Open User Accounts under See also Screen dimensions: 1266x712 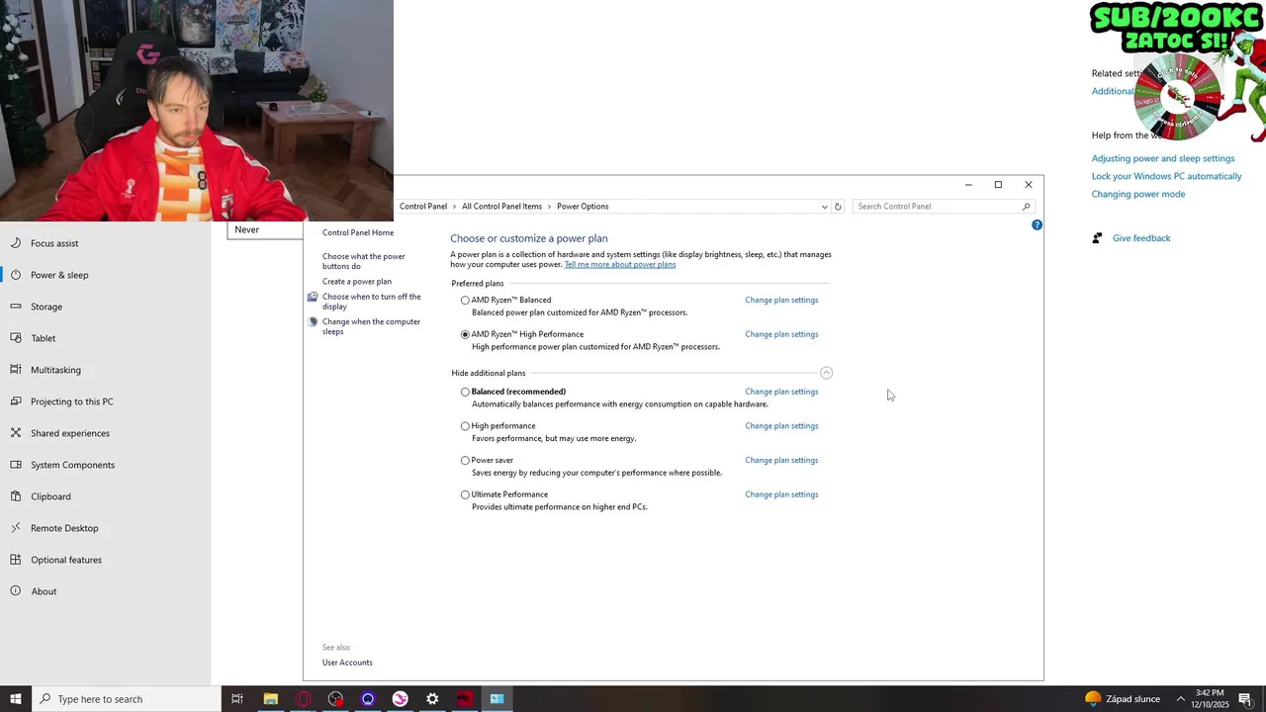pyautogui.click(x=347, y=663)
